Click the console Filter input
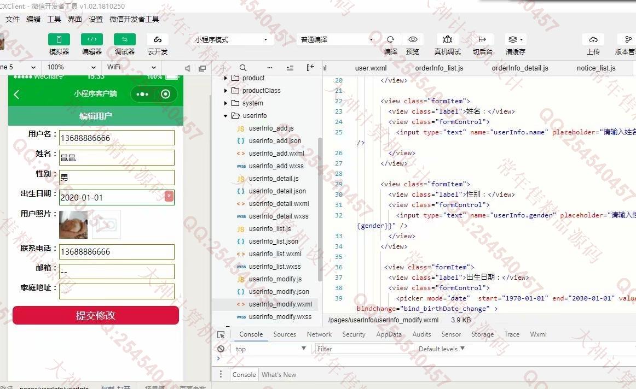 click(364, 349)
